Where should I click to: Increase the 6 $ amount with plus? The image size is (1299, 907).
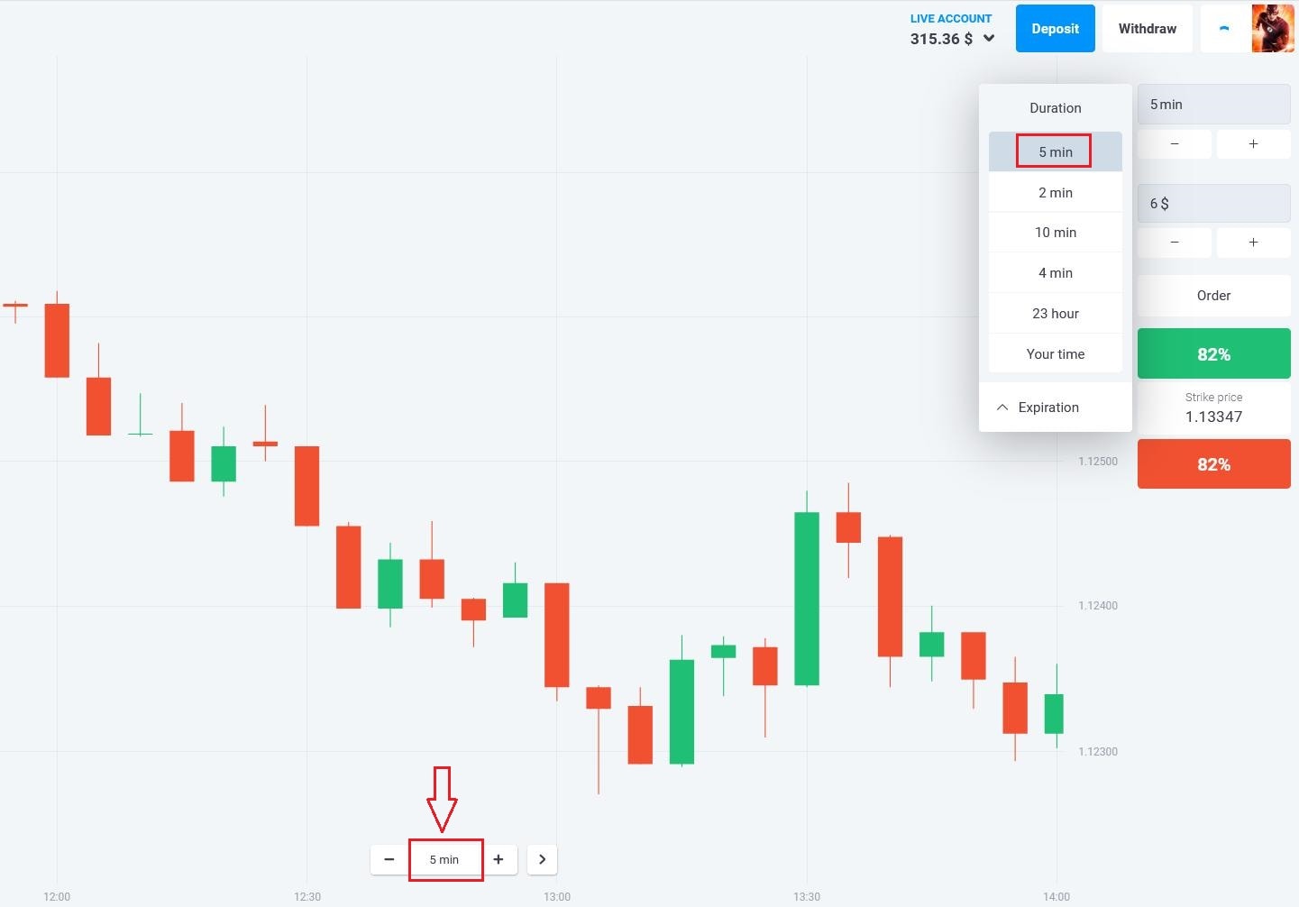1253,243
